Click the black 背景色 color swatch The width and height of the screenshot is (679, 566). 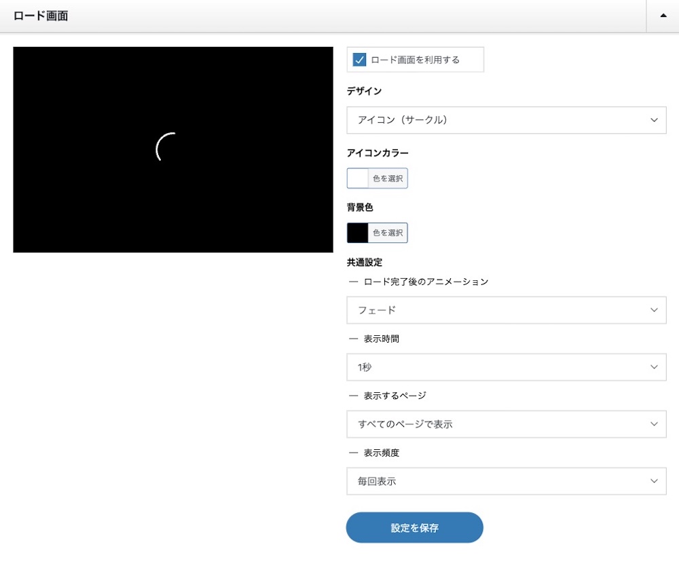[x=358, y=233]
